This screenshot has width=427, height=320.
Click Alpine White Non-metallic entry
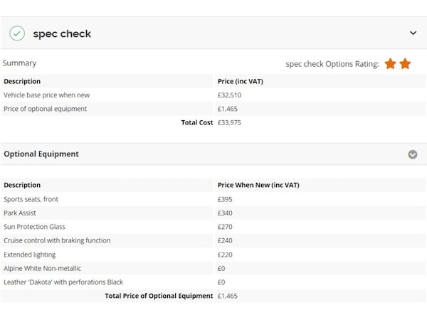click(42, 268)
